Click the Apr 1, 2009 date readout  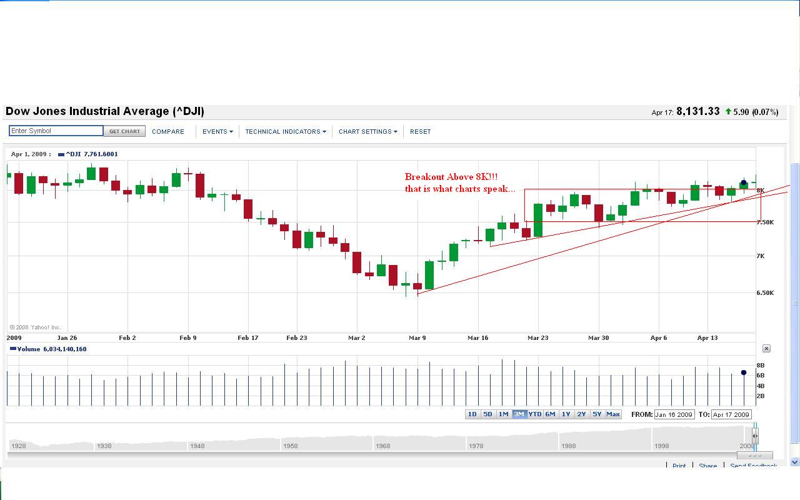(31, 154)
